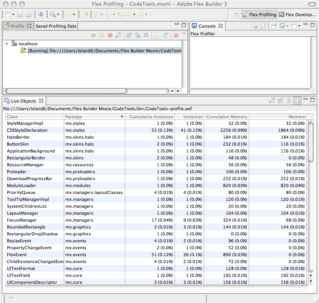Click the red Terminate stop icon
Screen dimensions: 319x303
coord(110,35)
